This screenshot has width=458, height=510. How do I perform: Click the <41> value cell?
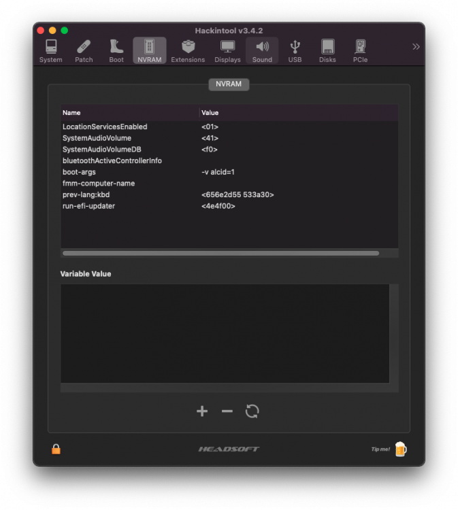click(x=210, y=138)
